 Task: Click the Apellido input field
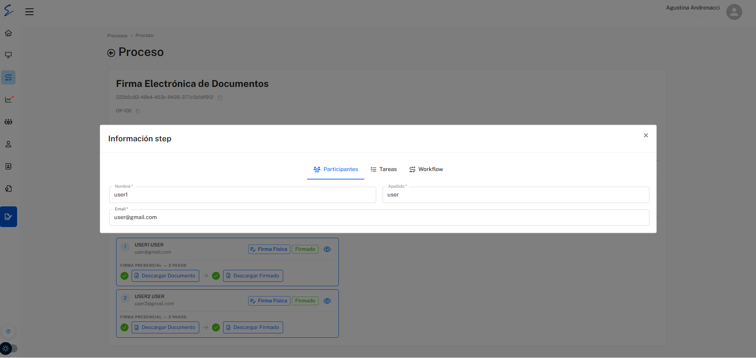516,195
